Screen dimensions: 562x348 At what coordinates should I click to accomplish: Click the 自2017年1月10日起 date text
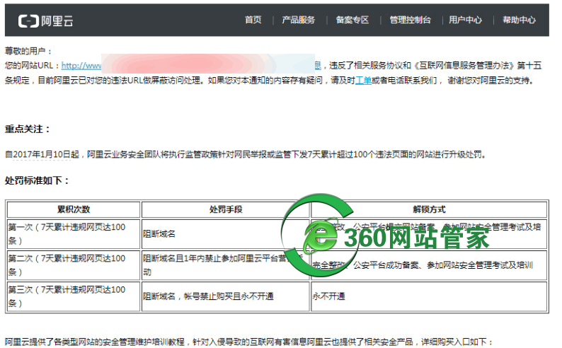pyautogui.click(x=42, y=155)
